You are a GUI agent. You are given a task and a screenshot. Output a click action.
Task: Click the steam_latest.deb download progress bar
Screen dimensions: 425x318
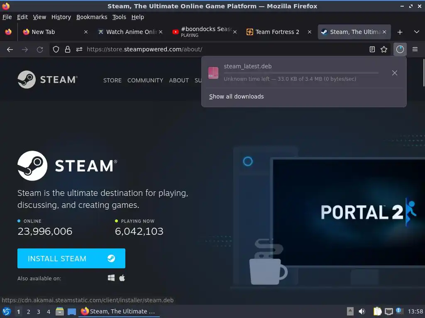301,73
